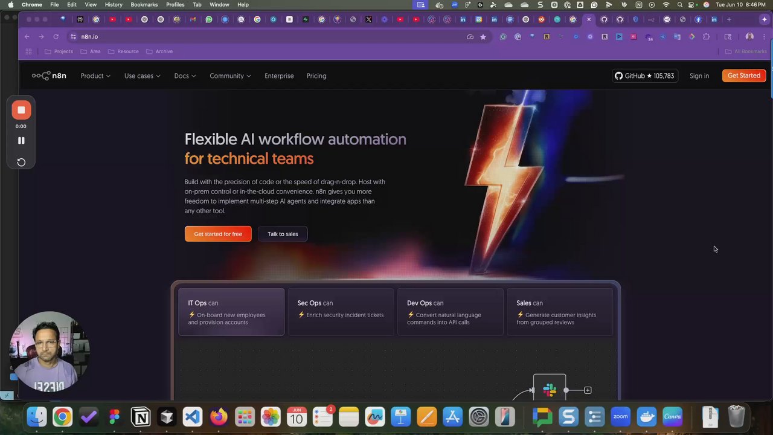Open the Resource bookmark folder

click(x=123, y=51)
